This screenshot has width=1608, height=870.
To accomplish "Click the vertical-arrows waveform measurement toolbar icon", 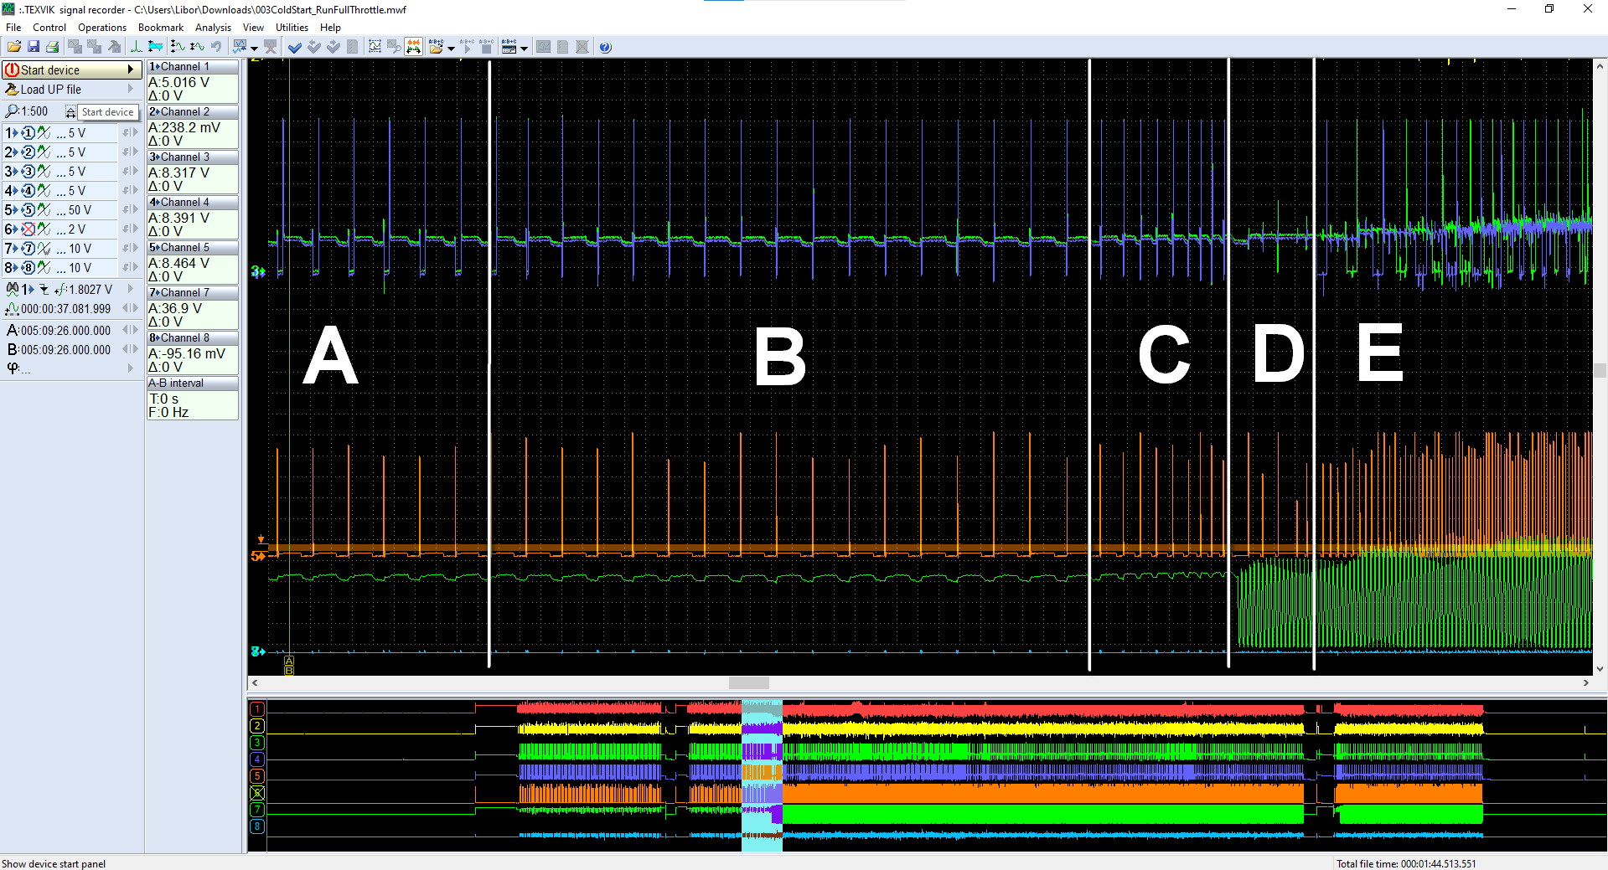I will click(x=178, y=47).
